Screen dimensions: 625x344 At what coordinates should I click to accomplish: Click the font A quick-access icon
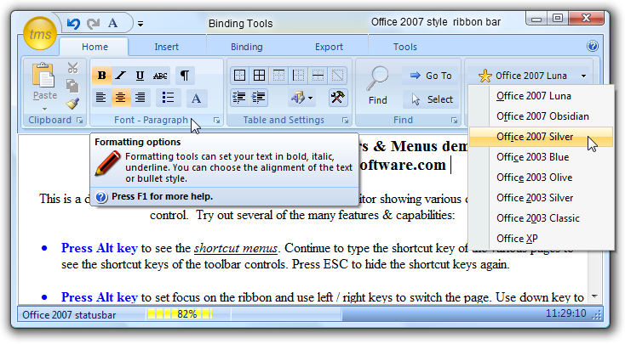point(112,24)
